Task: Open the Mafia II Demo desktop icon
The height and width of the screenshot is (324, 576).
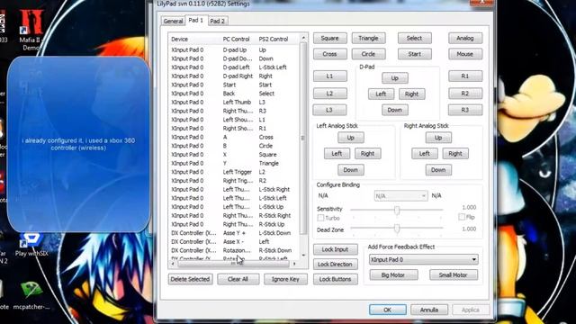Action: (x=31, y=30)
